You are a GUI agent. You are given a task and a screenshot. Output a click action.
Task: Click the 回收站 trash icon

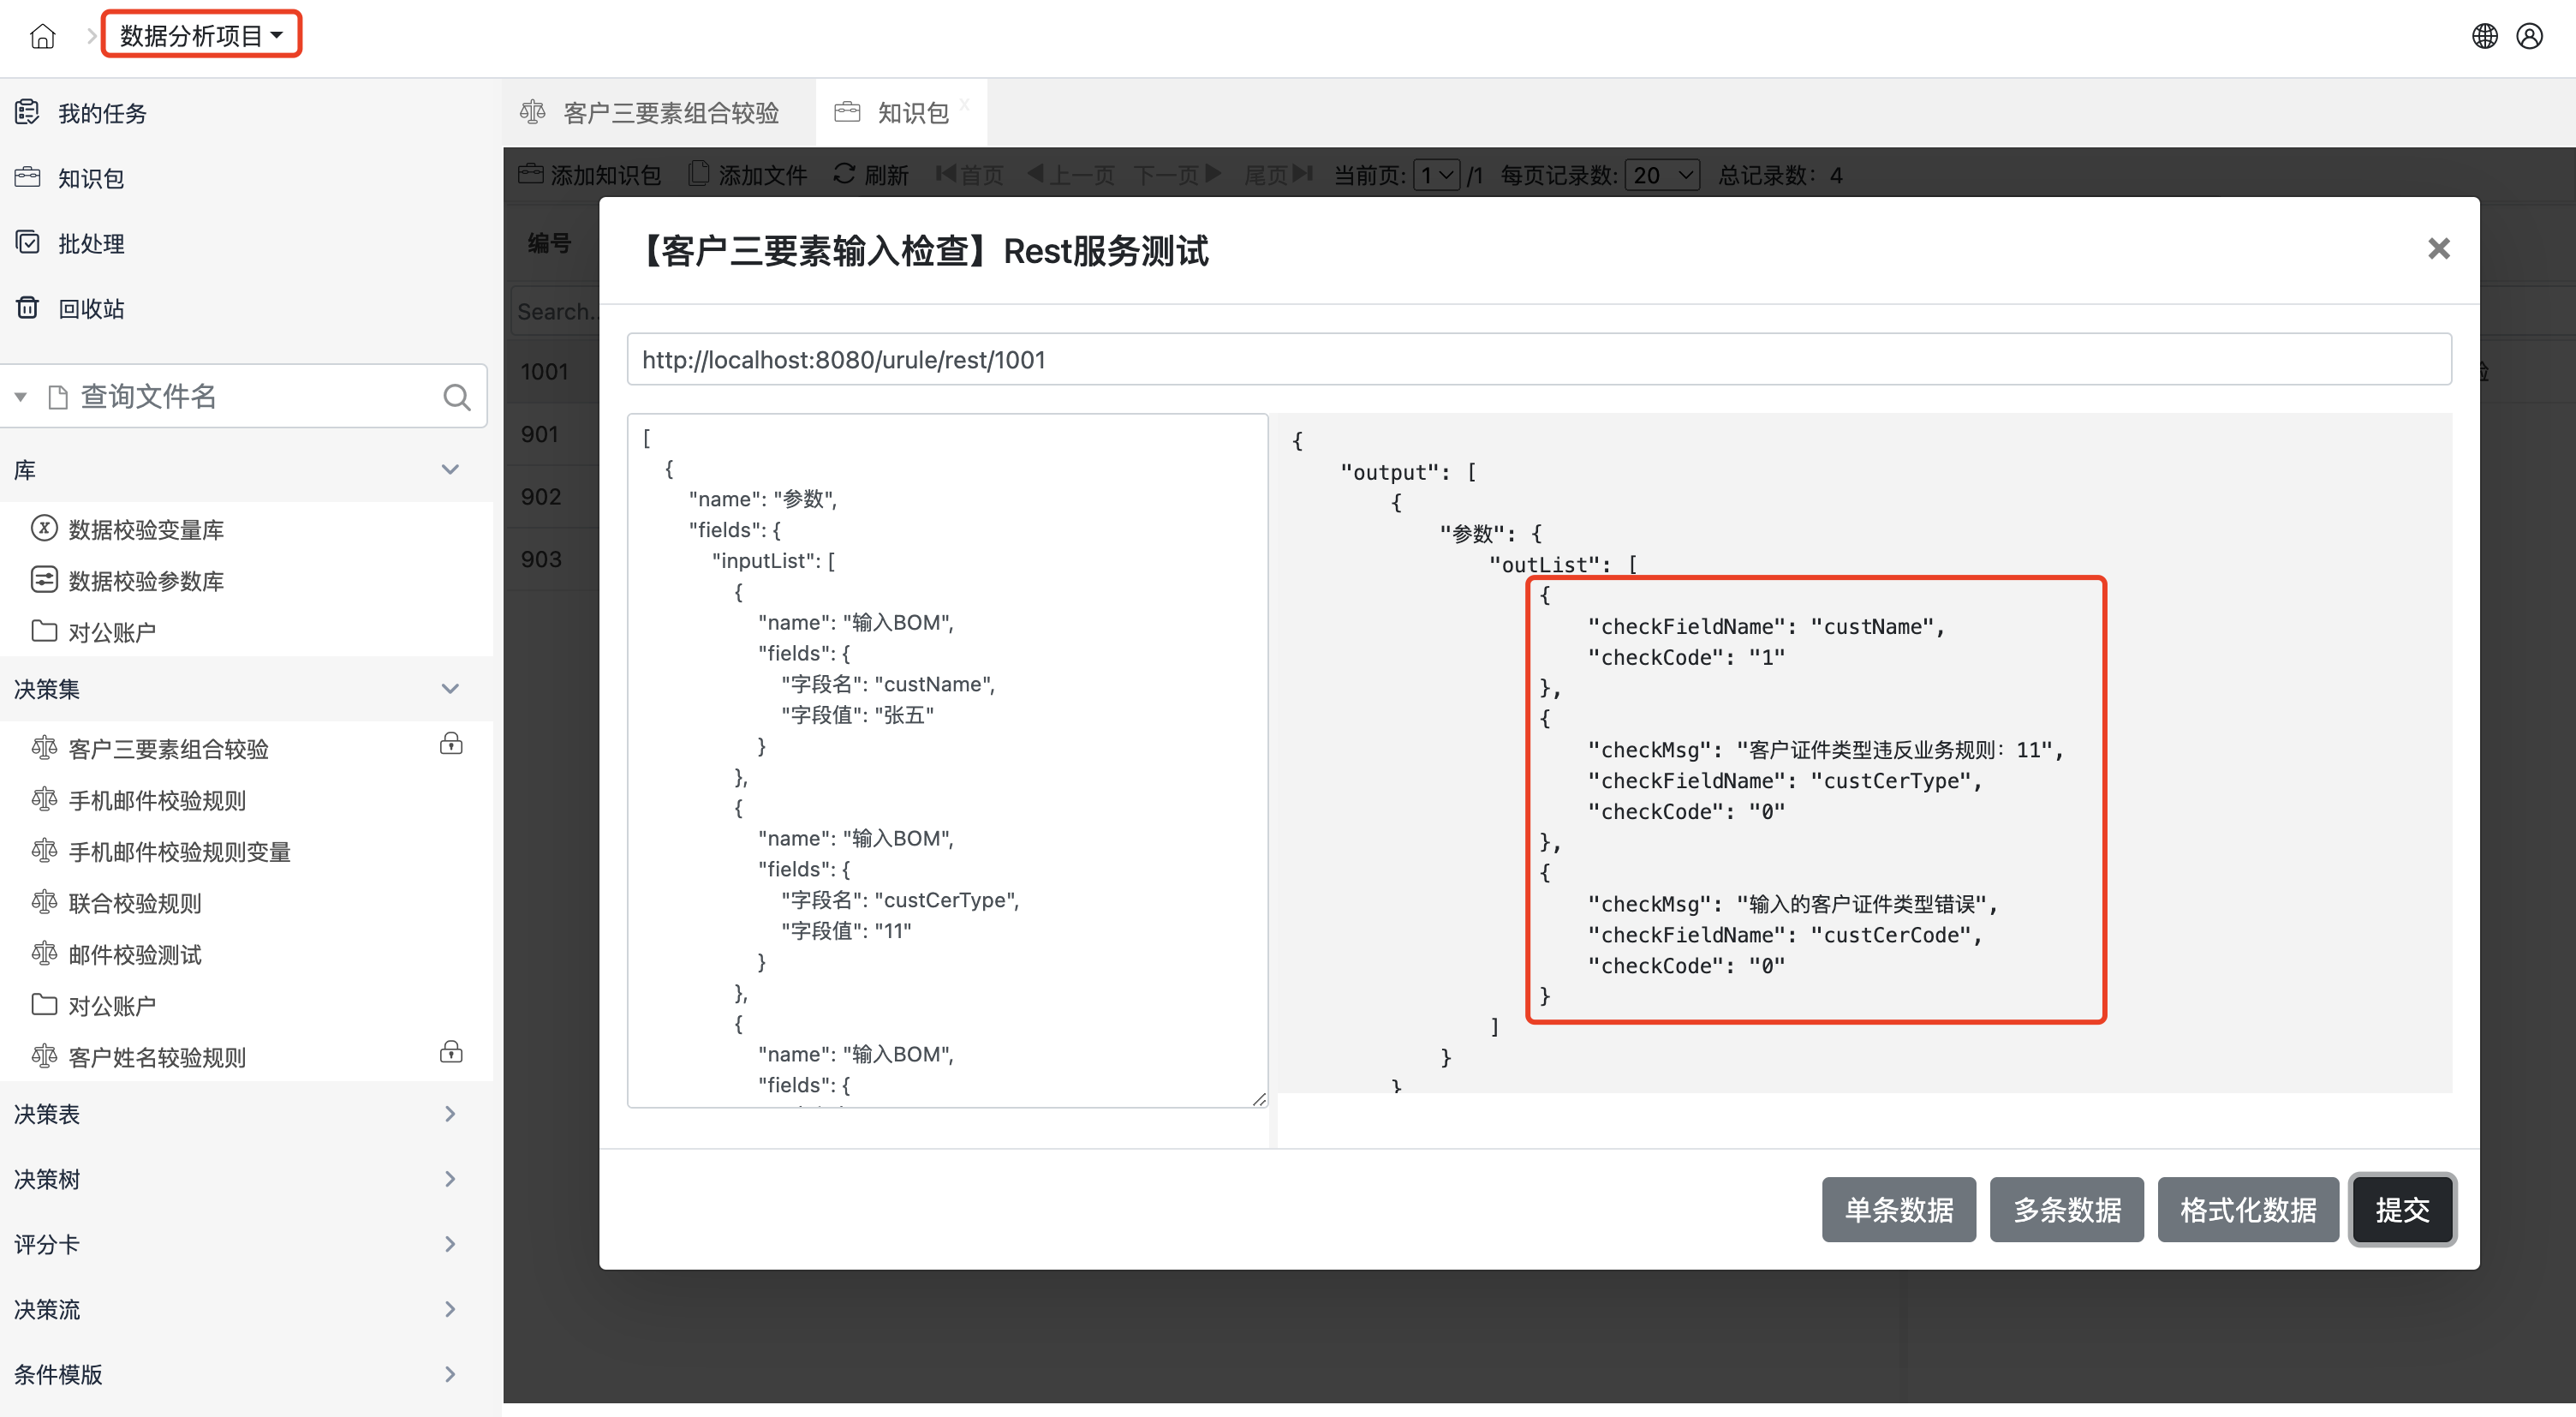(x=28, y=308)
